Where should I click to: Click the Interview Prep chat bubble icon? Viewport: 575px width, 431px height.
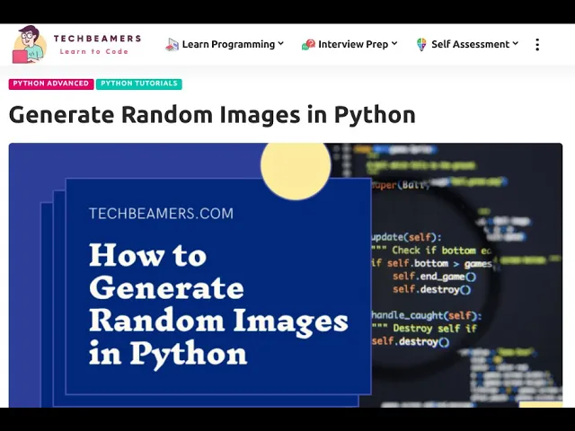coord(308,45)
